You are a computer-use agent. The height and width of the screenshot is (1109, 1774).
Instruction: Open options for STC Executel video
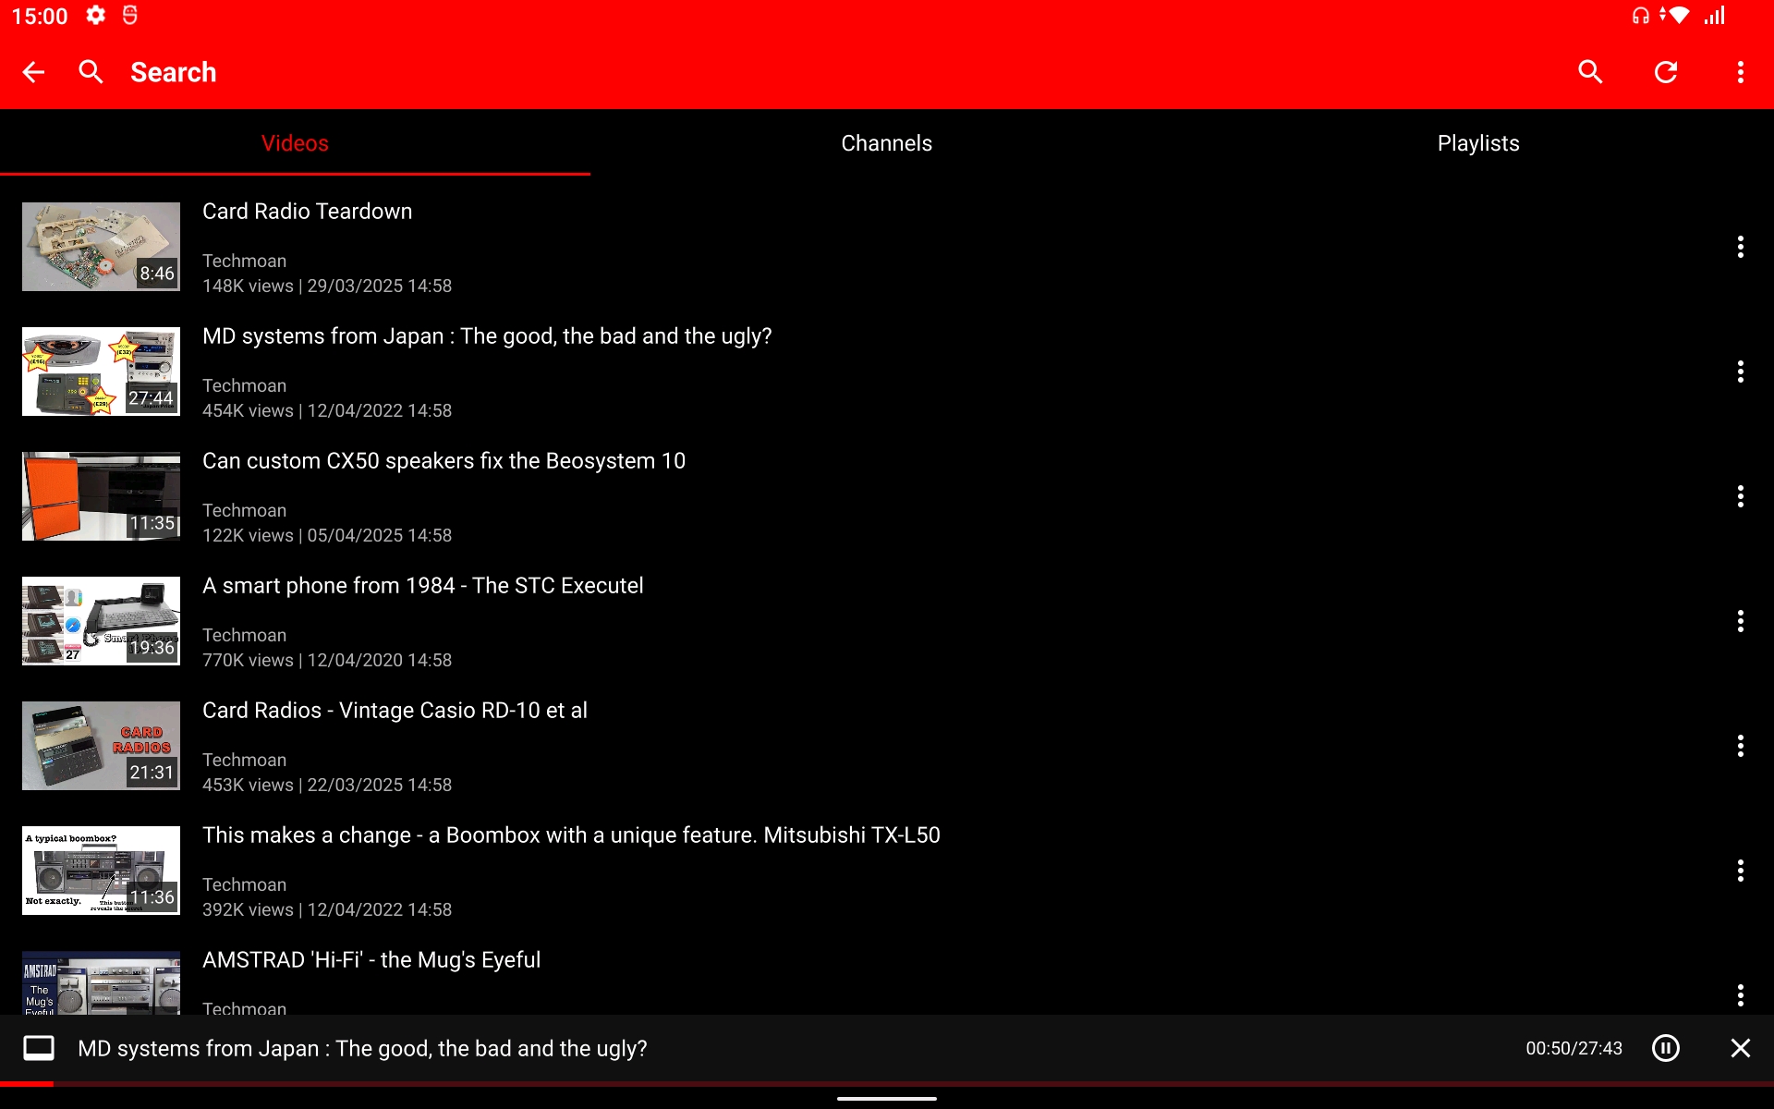[1741, 621]
